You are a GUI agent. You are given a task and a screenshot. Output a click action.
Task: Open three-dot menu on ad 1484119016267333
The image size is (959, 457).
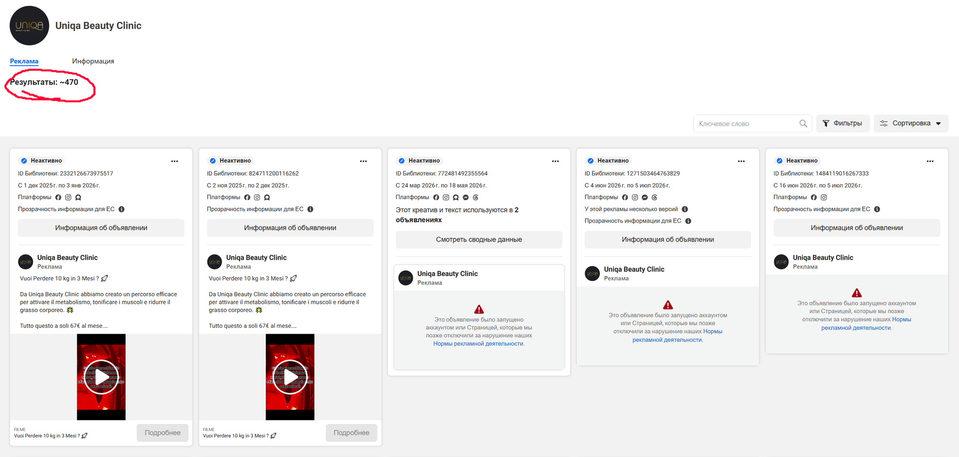[x=930, y=161]
